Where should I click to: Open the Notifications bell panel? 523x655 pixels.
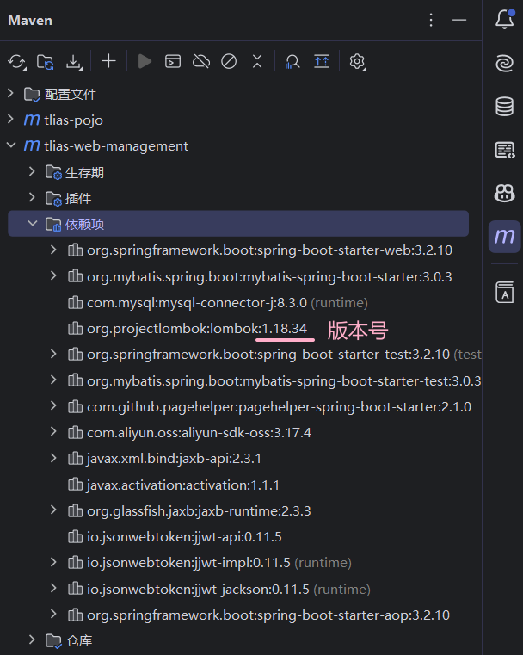pos(505,20)
